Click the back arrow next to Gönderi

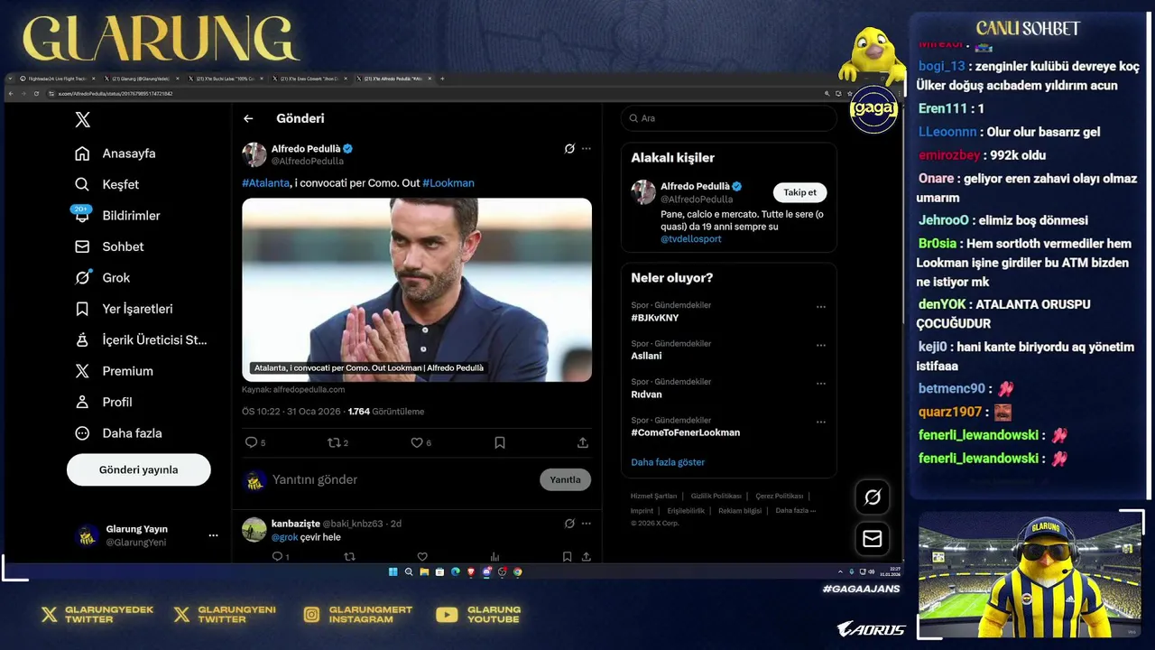tap(248, 118)
